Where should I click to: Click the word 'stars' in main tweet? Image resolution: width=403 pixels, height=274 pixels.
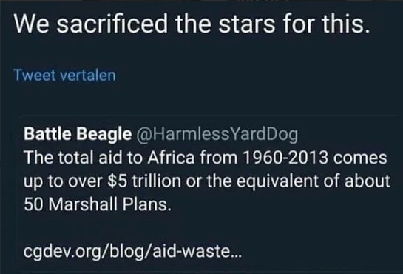247,24
